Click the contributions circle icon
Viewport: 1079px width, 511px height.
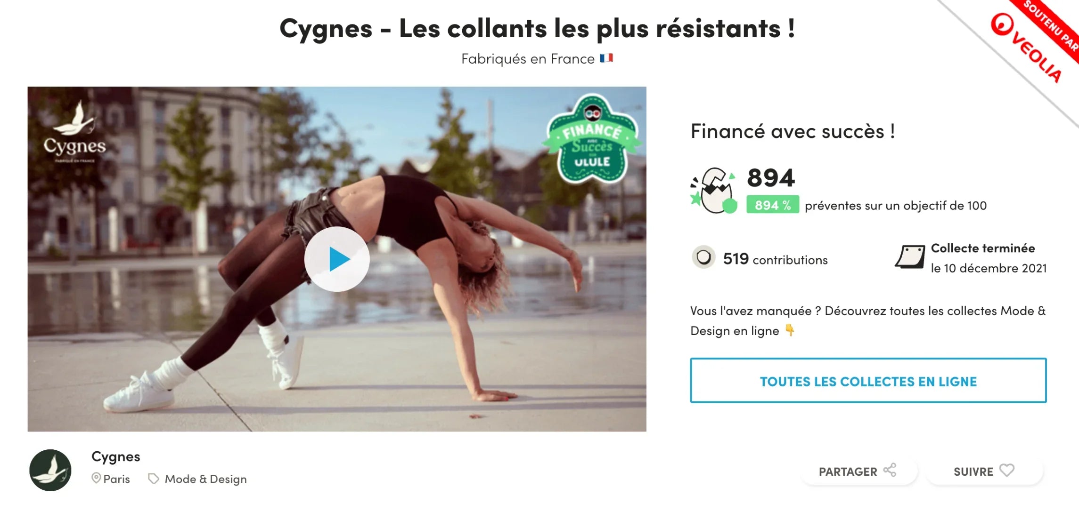703,257
